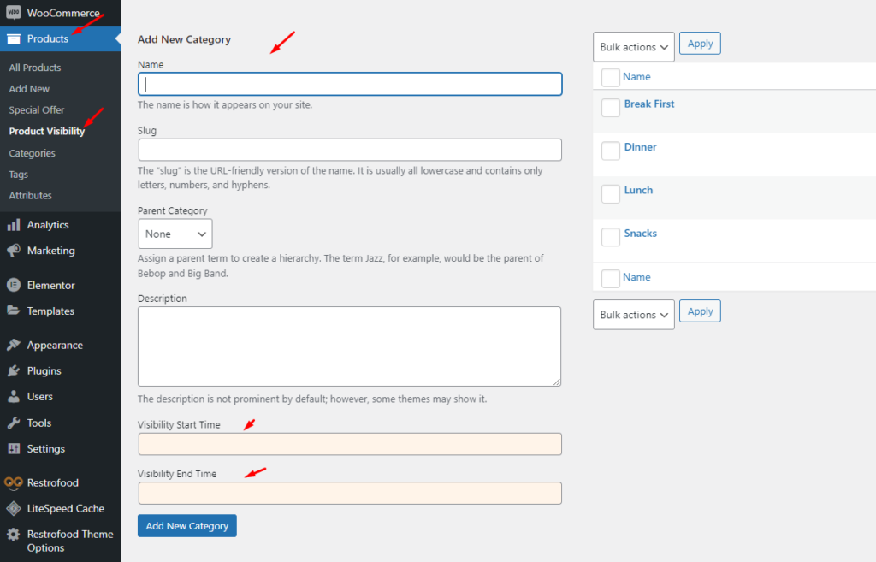Click the WooCommerce logo icon in sidebar
The image size is (876, 562).
pos(13,13)
